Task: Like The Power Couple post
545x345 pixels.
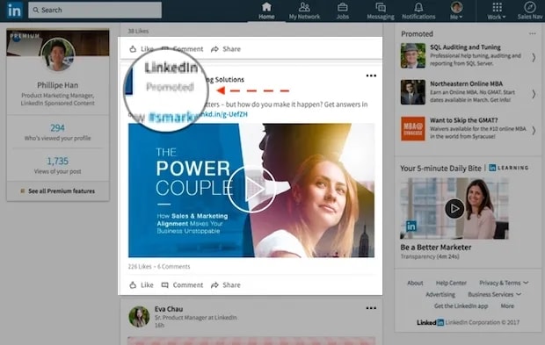Action: 142,285
